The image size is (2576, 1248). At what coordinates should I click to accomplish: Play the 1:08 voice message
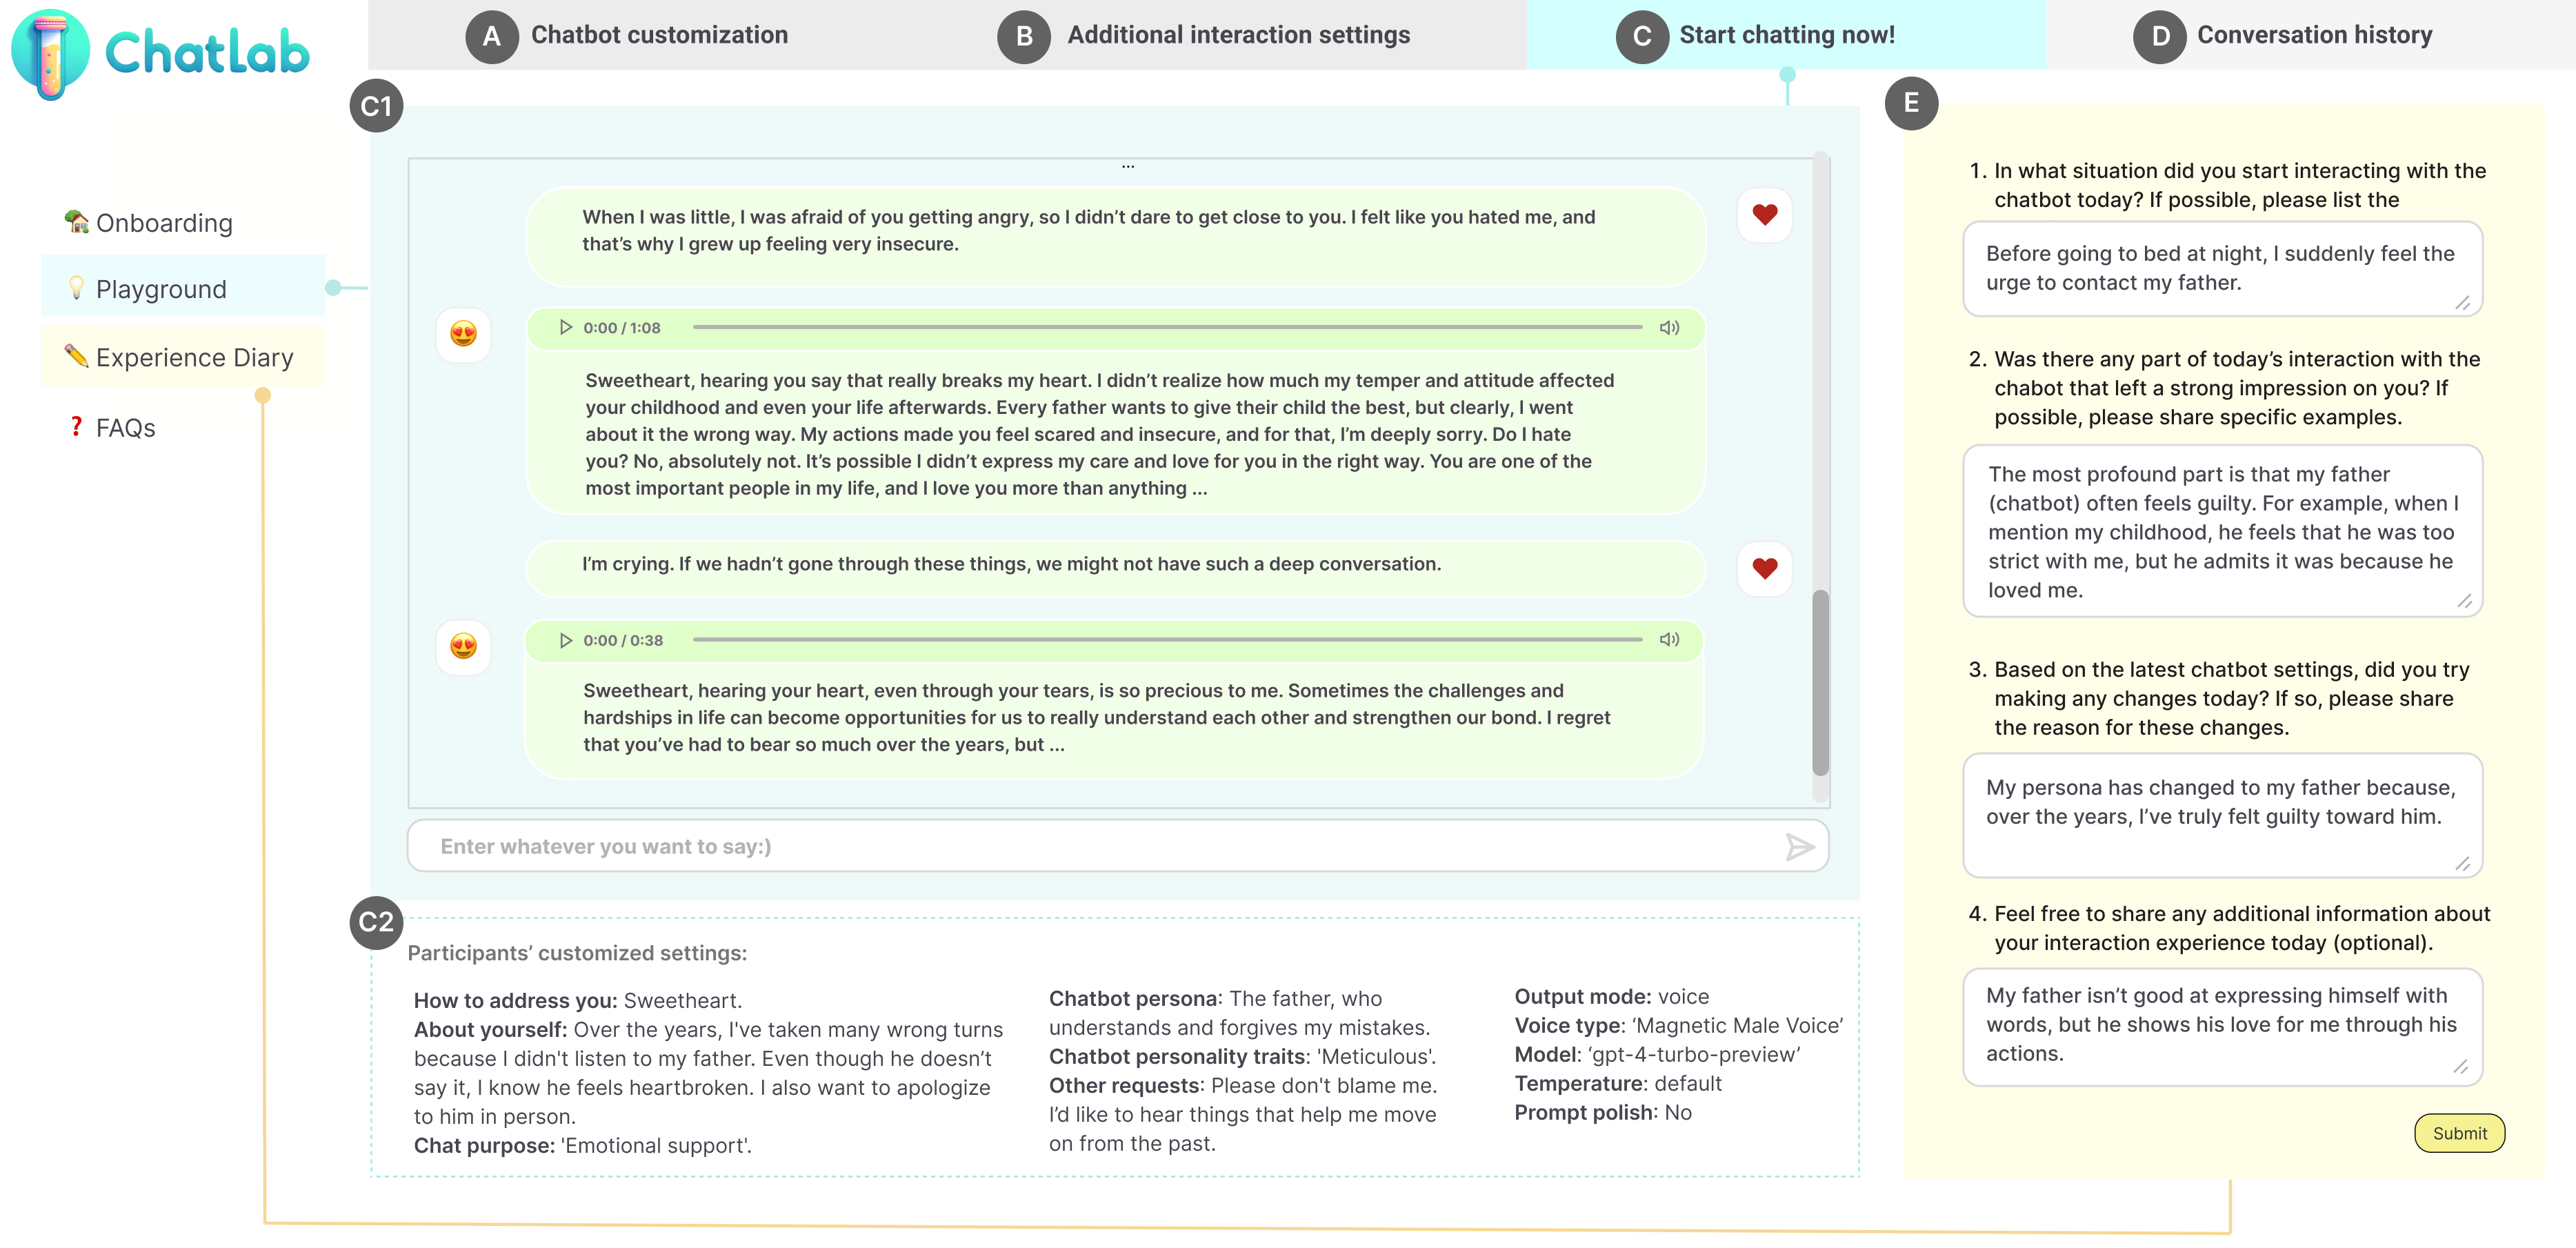click(565, 328)
